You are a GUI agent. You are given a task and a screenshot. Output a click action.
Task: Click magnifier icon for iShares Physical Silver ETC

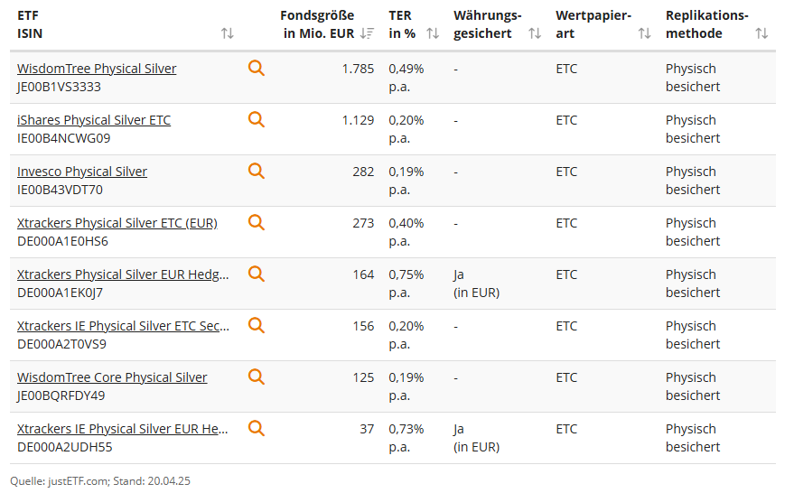tap(257, 119)
